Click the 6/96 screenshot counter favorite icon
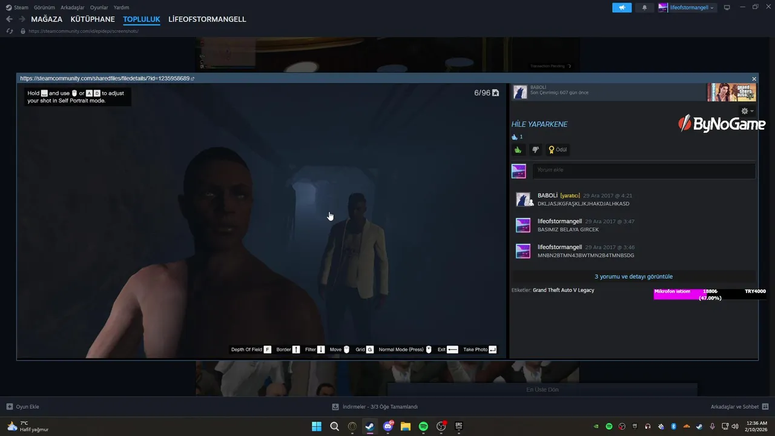 pyautogui.click(x=495, y=93)
